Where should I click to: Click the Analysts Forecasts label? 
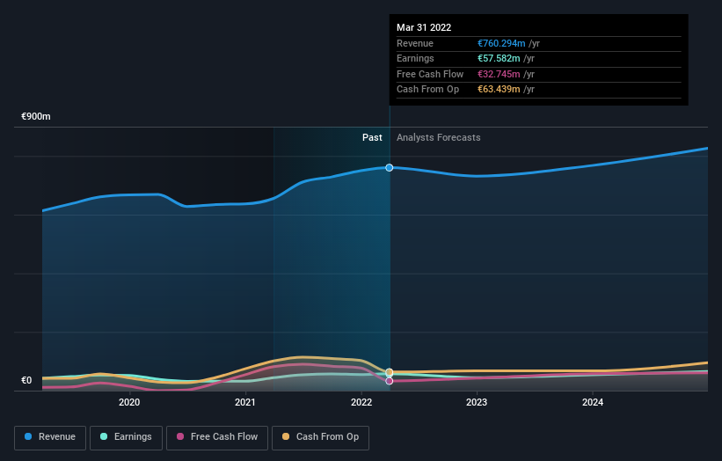(438, 137)
